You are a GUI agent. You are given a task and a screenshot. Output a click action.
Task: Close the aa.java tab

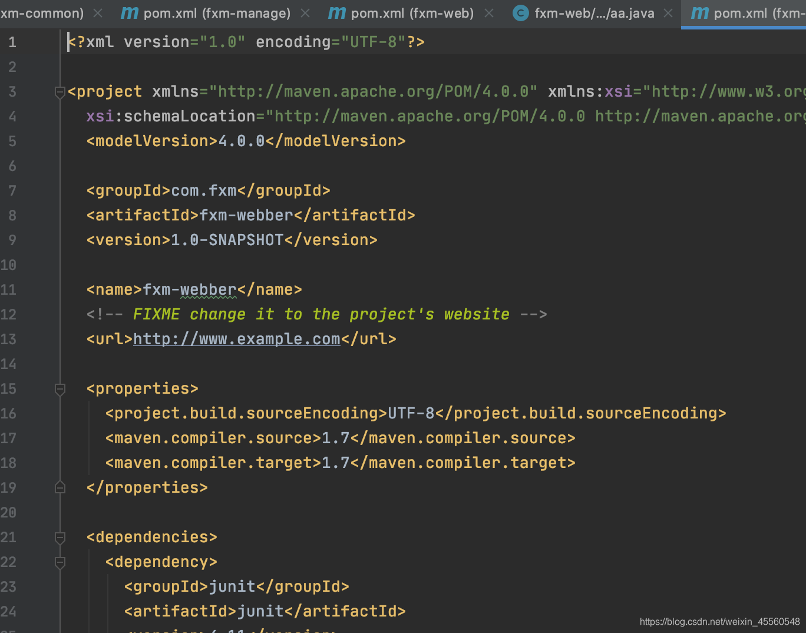pyautogui.click(x=668, y=13)
